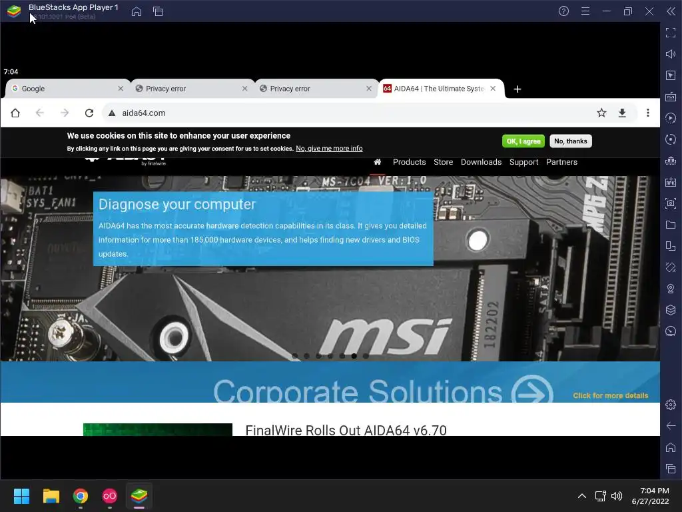Click the BlueStacks sync operations circular icon
This screenshot has width=682, height=512.
click(670, 139)
